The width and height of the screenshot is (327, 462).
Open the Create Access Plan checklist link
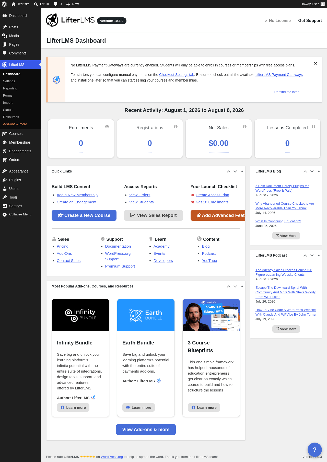(212, 195)
